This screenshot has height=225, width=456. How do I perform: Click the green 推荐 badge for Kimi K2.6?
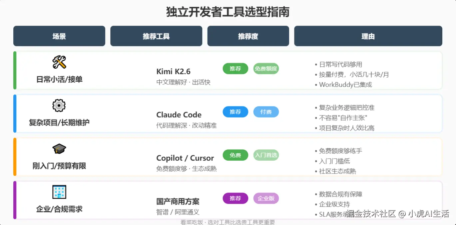[x=235, y=69]
